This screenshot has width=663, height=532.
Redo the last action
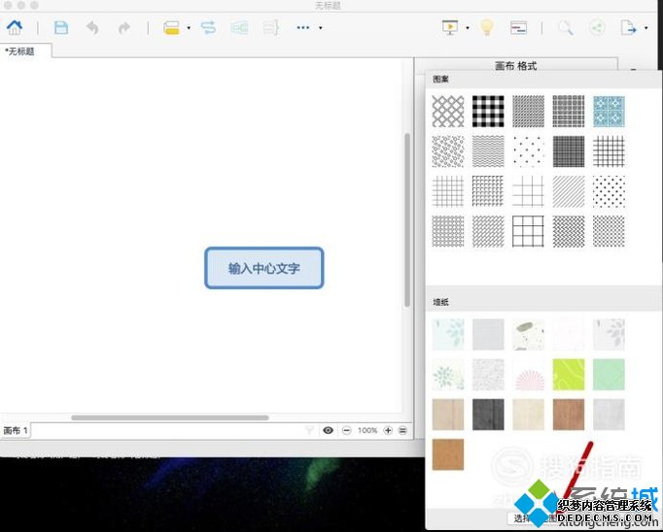coord(123,28)
